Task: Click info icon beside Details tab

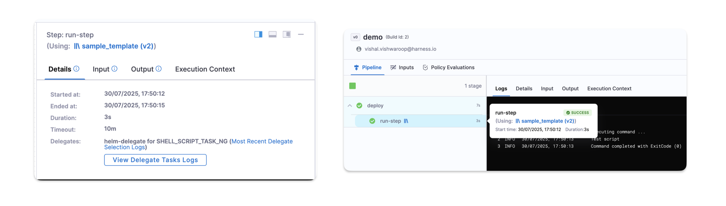Action: tap(76, 69)
